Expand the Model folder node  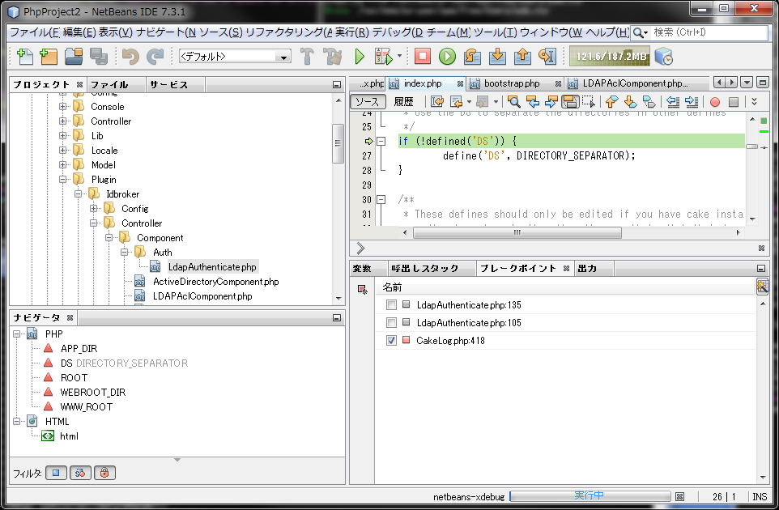pos(62,165)
